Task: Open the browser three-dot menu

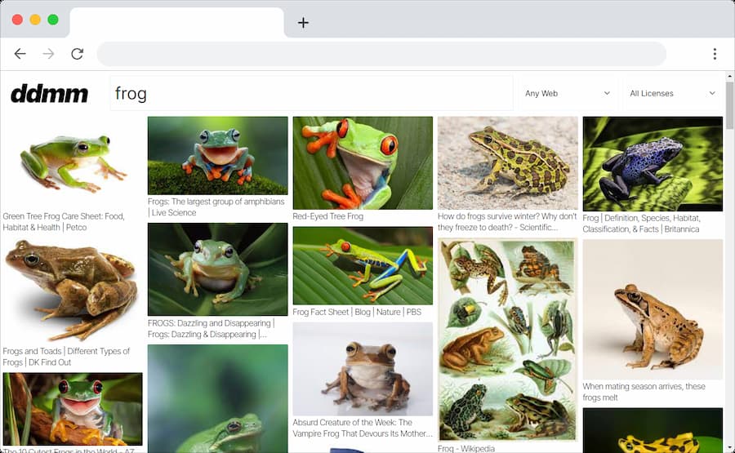Action: click(x=715, y=54)
